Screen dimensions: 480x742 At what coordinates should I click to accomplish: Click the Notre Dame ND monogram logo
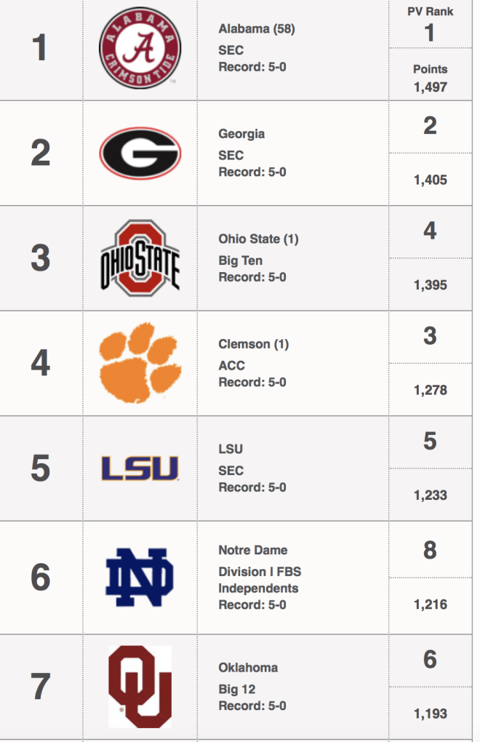tap(140, 578)
